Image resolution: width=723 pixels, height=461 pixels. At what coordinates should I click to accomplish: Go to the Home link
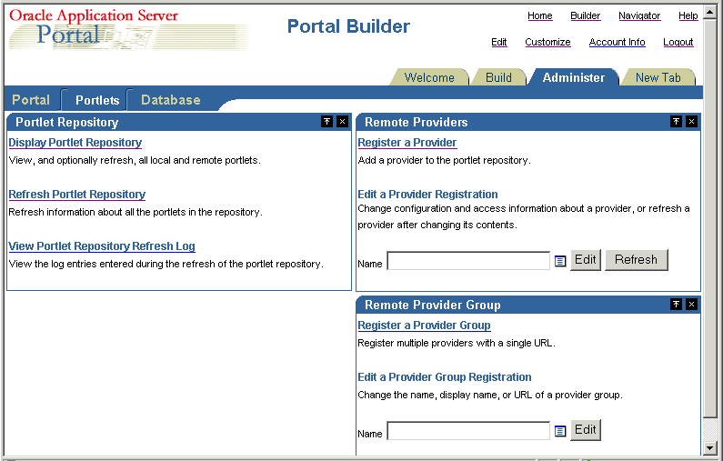tap(540, 15)
